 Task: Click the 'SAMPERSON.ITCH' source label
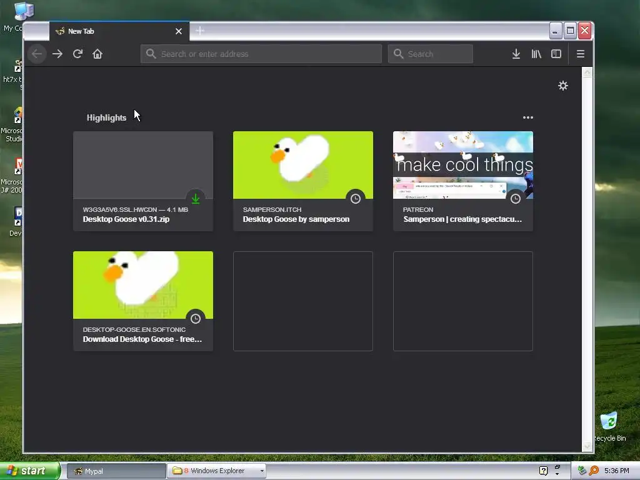pos(272,209)
